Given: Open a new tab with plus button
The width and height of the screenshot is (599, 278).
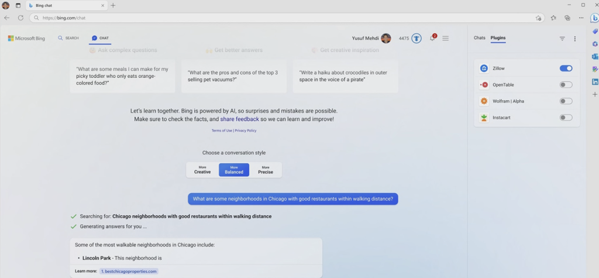Looking at the screenshot, I should [113, 5].
